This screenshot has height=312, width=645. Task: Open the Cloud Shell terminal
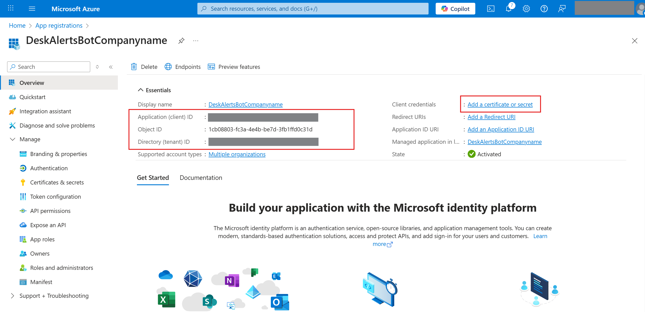tap(491, 8)
